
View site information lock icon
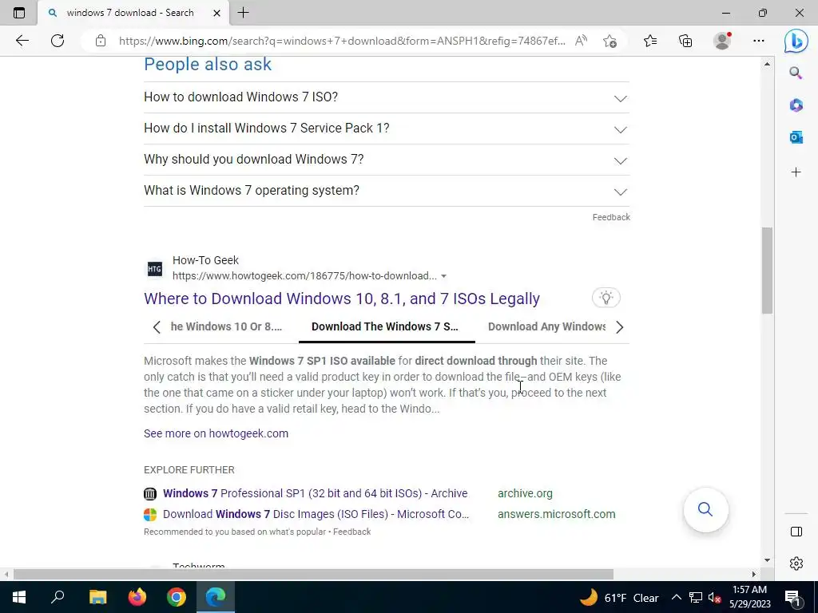point(101,41)
